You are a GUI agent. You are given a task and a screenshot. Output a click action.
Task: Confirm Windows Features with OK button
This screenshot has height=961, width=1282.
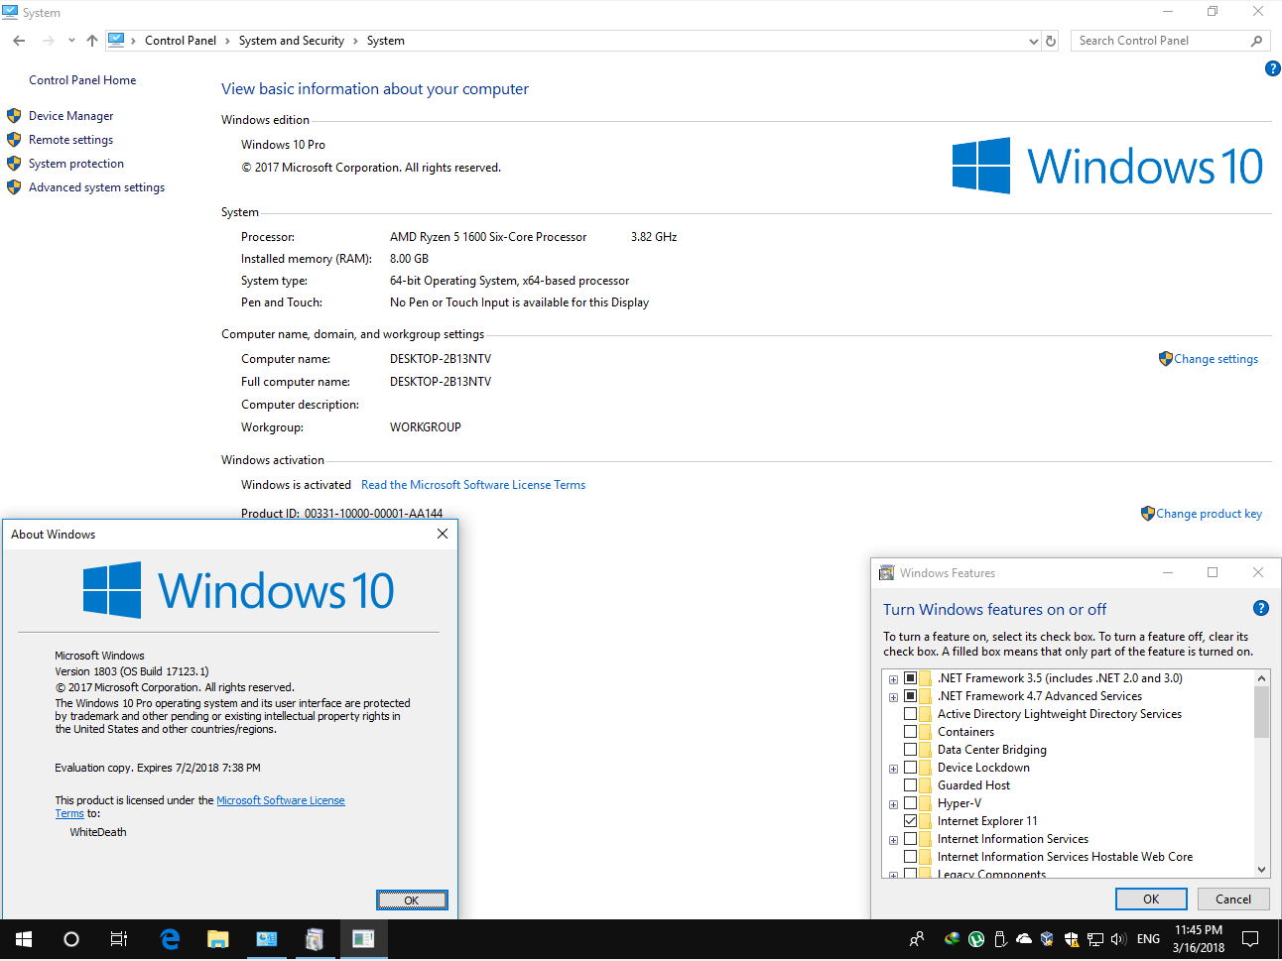coord(1151,900)
